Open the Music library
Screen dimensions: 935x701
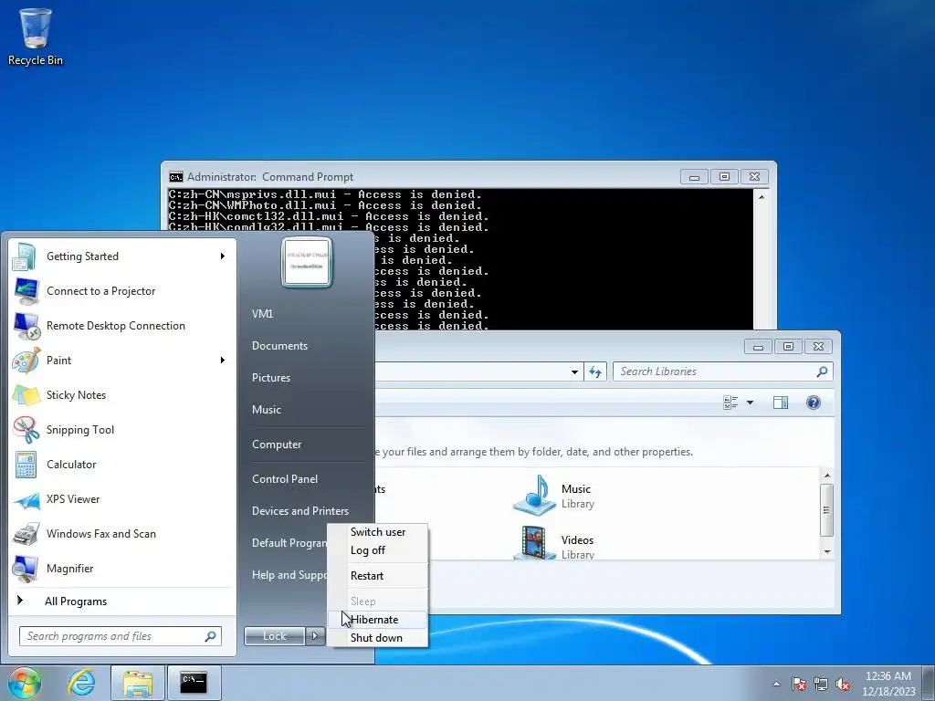tap(554, 496)
